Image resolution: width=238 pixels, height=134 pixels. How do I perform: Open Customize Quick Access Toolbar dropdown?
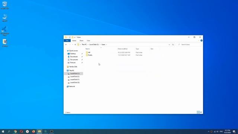tap(75, 37)
